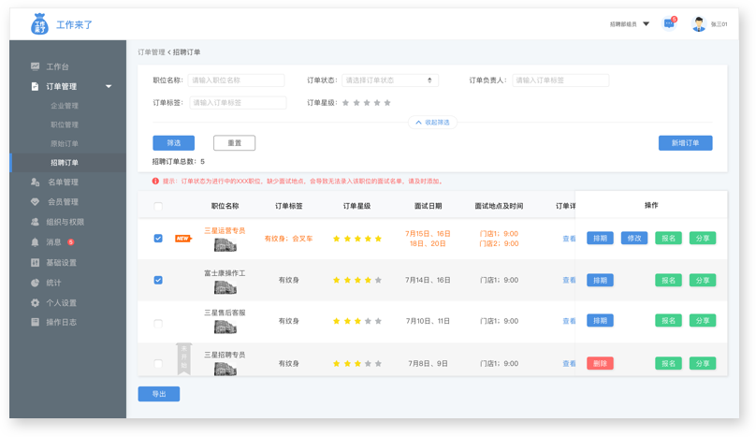The image size is (756, 437).
Task: Open the 订单状态 select dropdown
Action: pos(390,80)
